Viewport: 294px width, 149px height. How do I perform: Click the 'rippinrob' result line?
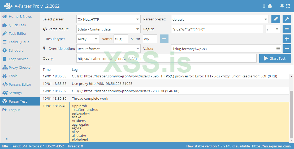coord(80,106)
